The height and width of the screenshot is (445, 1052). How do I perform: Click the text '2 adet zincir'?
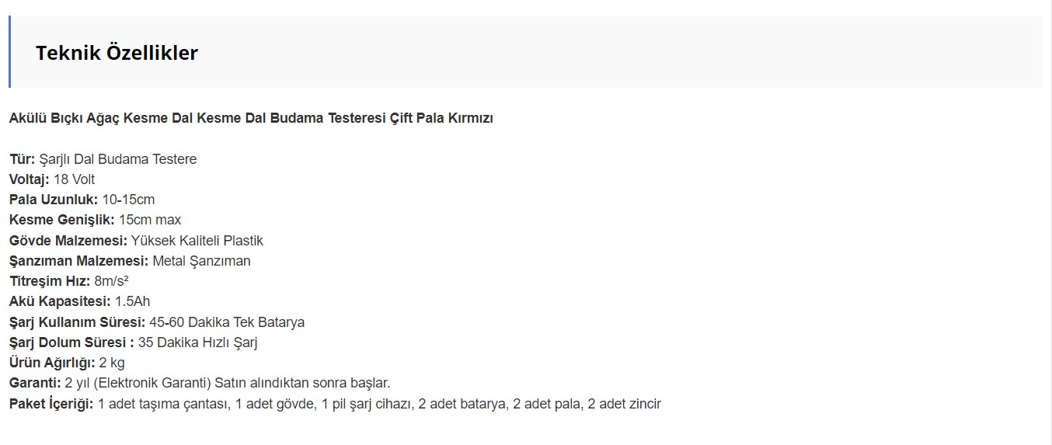pos(625,404)
